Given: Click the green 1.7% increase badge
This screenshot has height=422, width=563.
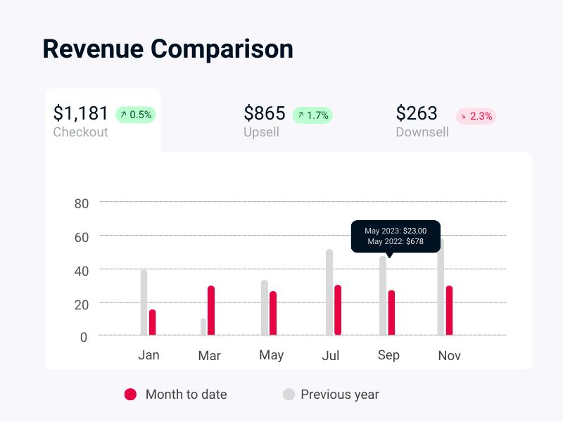Looking at the screenshot, I should pos(312,115).
